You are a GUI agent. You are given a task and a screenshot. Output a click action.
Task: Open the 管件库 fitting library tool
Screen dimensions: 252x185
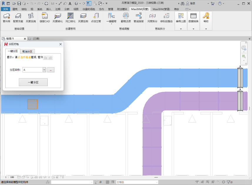[x=6, y=18]
